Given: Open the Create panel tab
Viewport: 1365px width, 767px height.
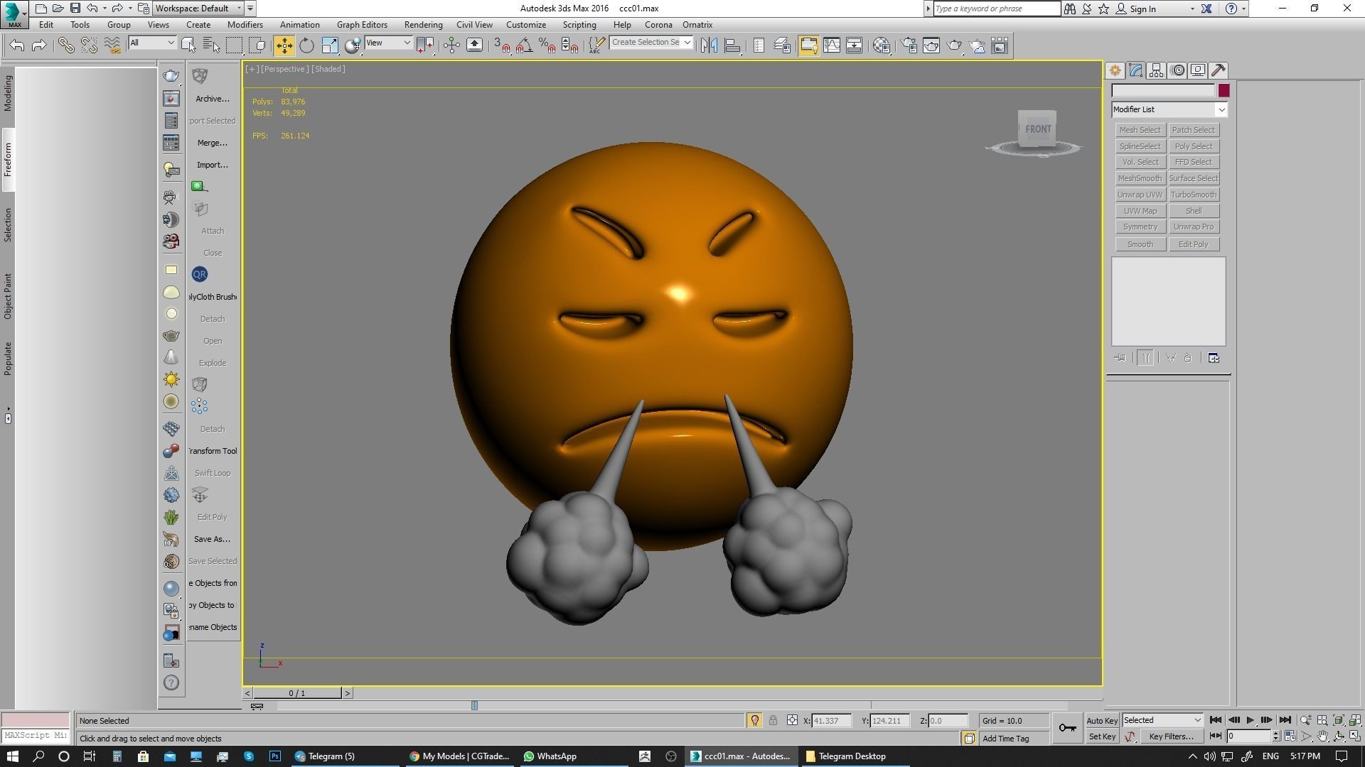Looking at the screenshot, I should 1115,70.
